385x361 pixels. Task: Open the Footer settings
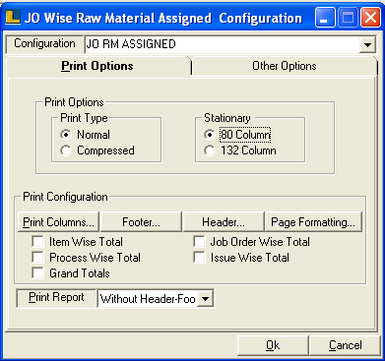[141, 222]
